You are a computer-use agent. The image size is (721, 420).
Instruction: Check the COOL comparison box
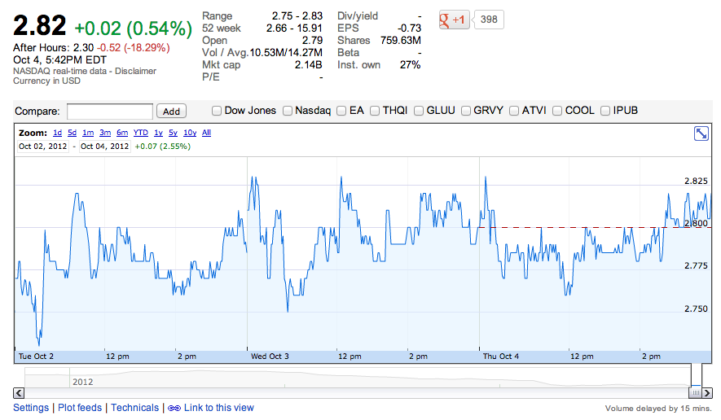[557, 111]
